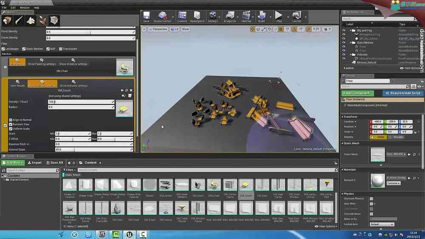Open the File menu
This screenshot has width=425, height=239.
click(4, 8)
